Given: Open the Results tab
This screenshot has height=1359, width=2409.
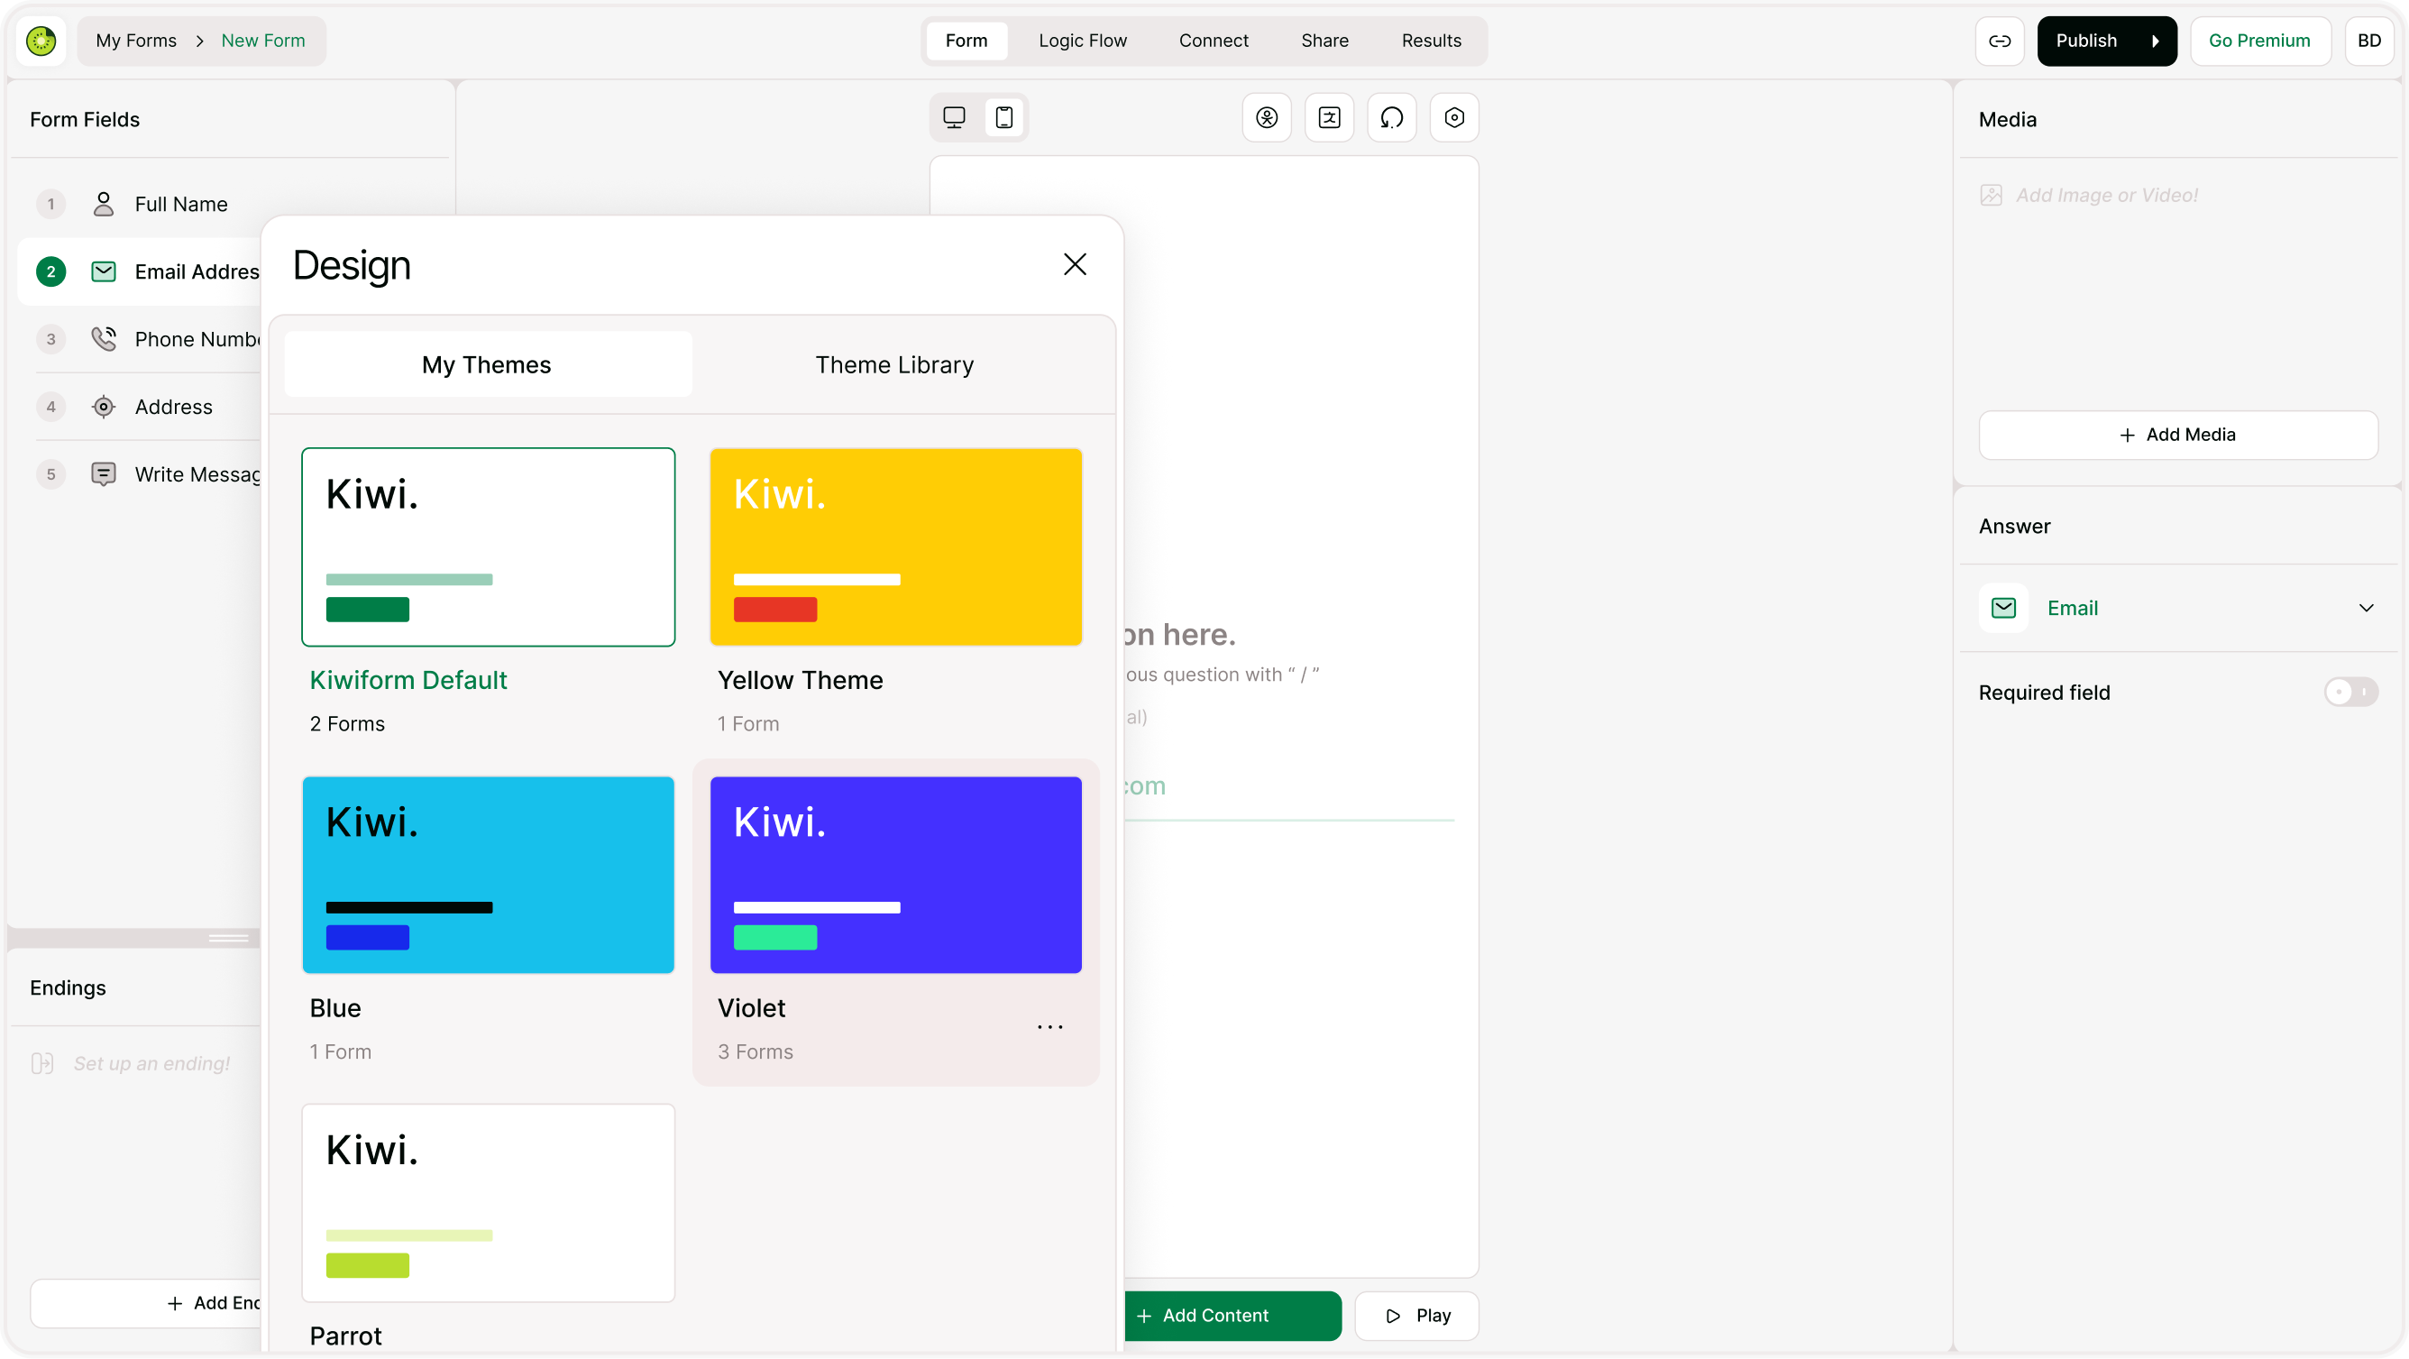Looking at the screenshot, I should pyautogui.click(x=1431, y=41).
